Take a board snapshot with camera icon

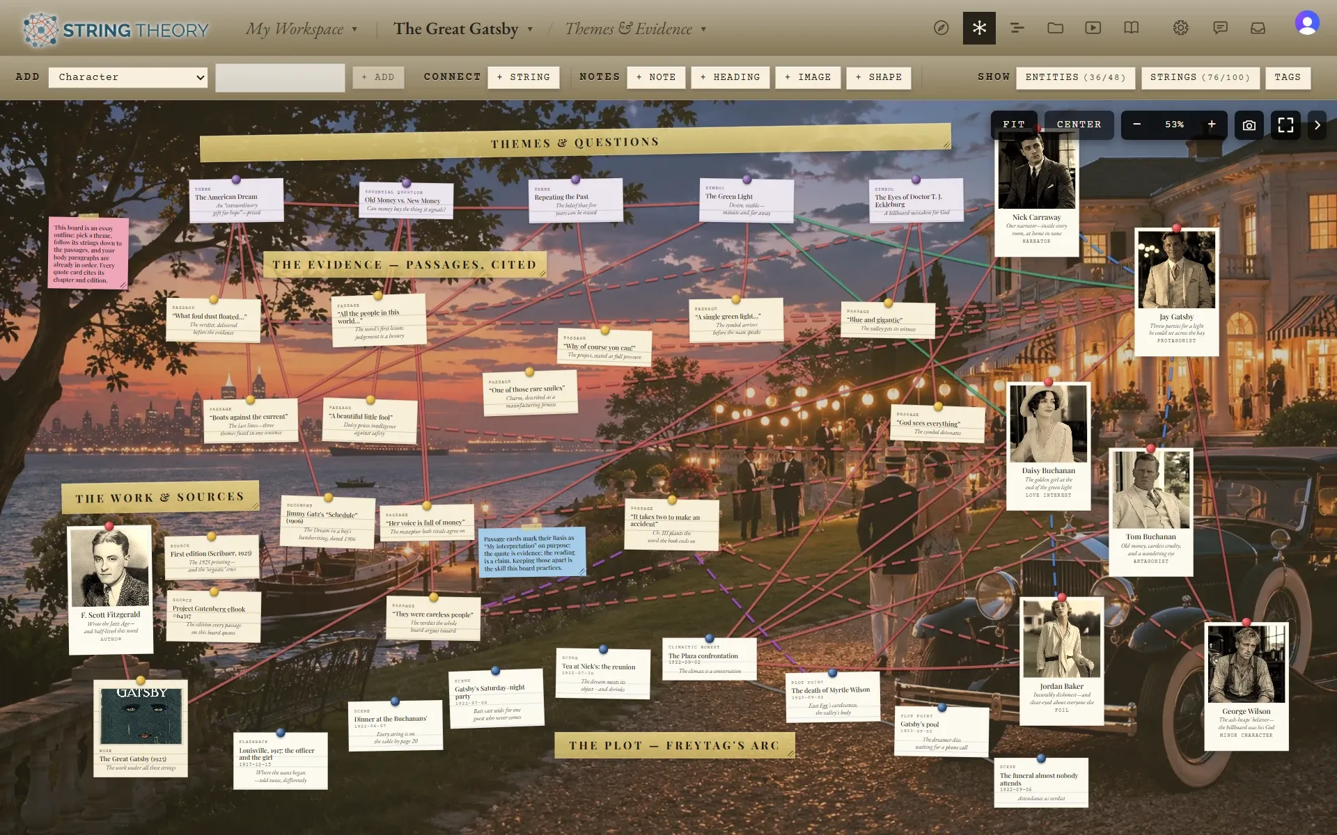1249,125
